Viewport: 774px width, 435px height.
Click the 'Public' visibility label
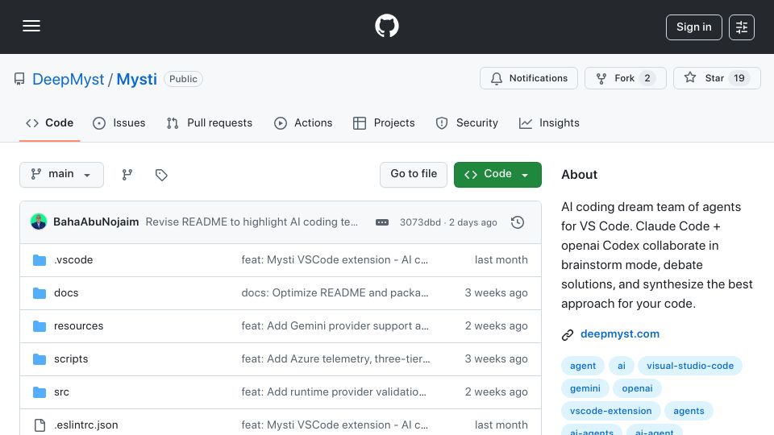tap(183, 79)
